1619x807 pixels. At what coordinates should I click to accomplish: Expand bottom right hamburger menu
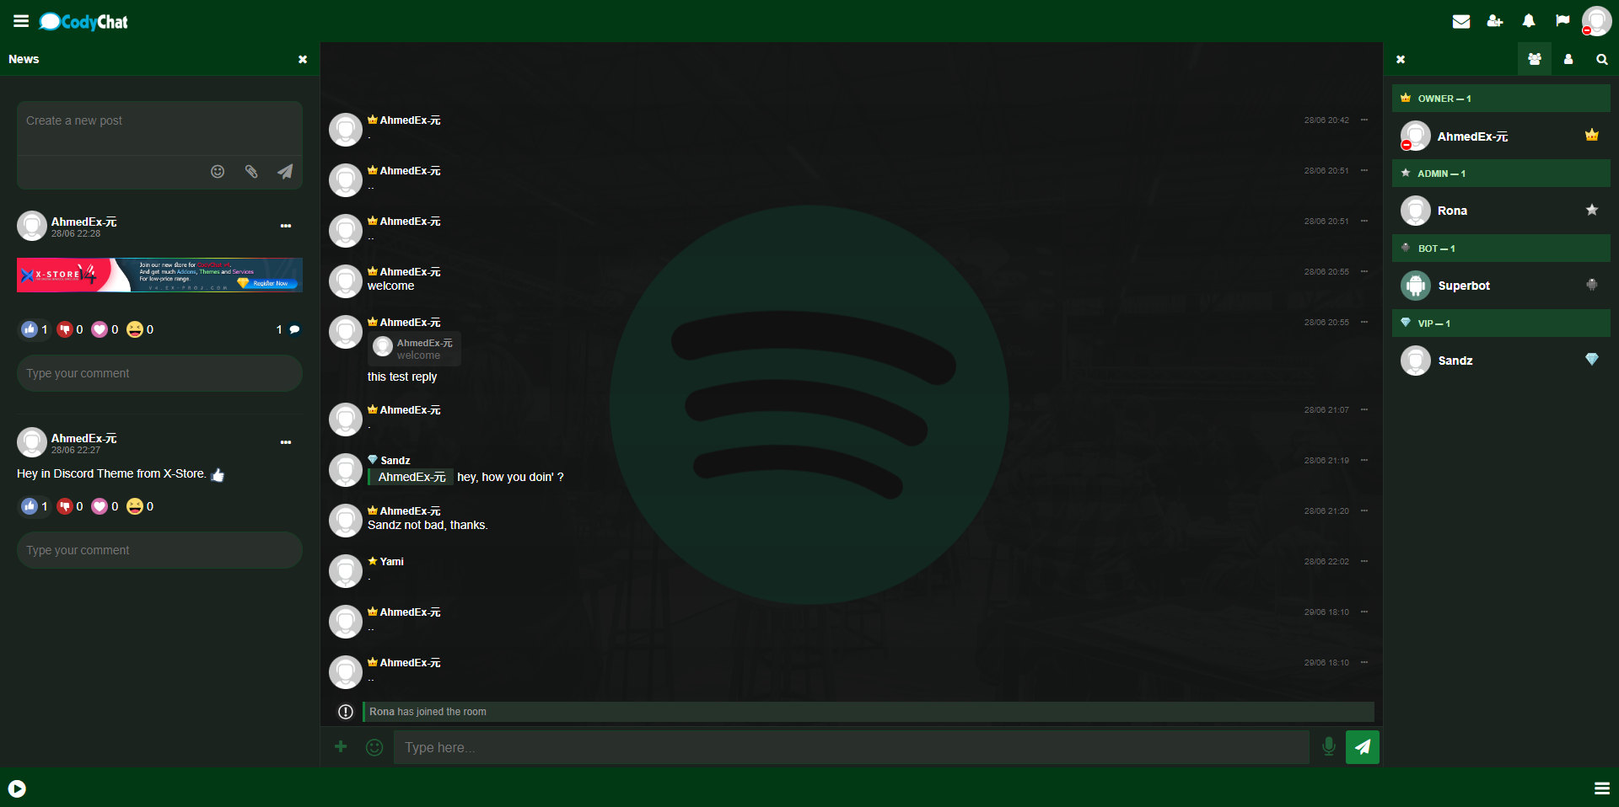[1602, 788]
